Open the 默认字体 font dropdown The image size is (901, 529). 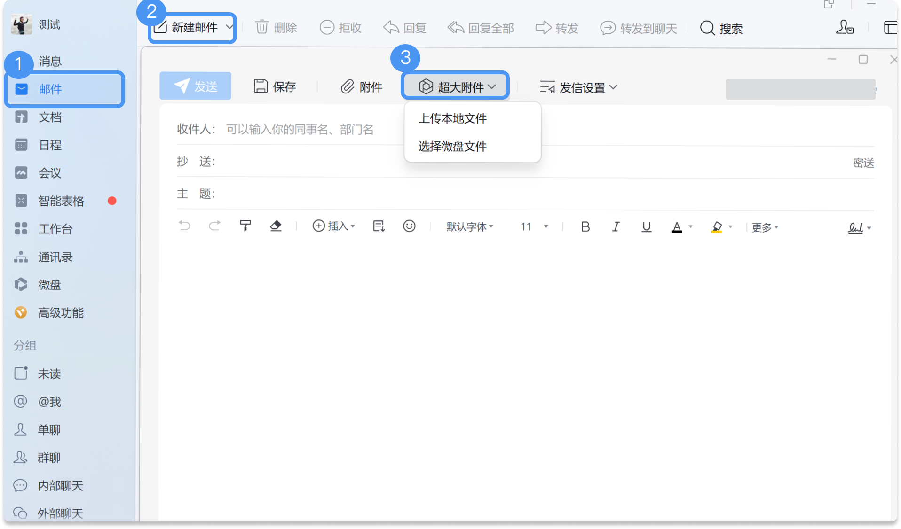pos(470,227)
